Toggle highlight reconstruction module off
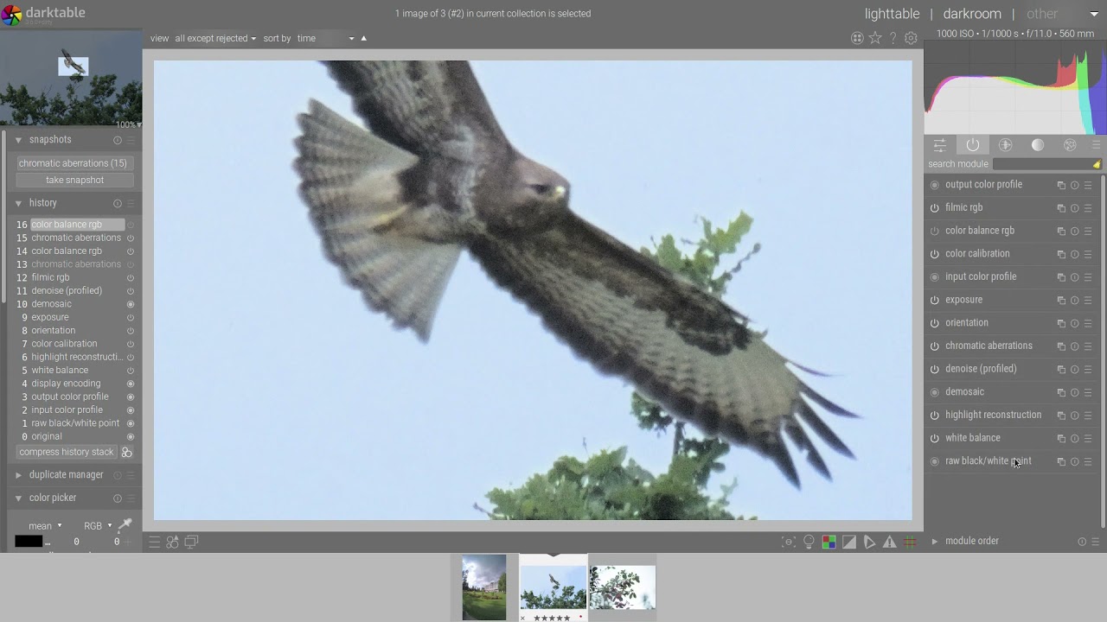1107x622 pixels. 934,416
